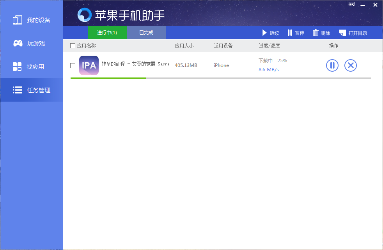The image size is (383, 250).
Task: Click the green download progress bar
Action: (108, 78)
